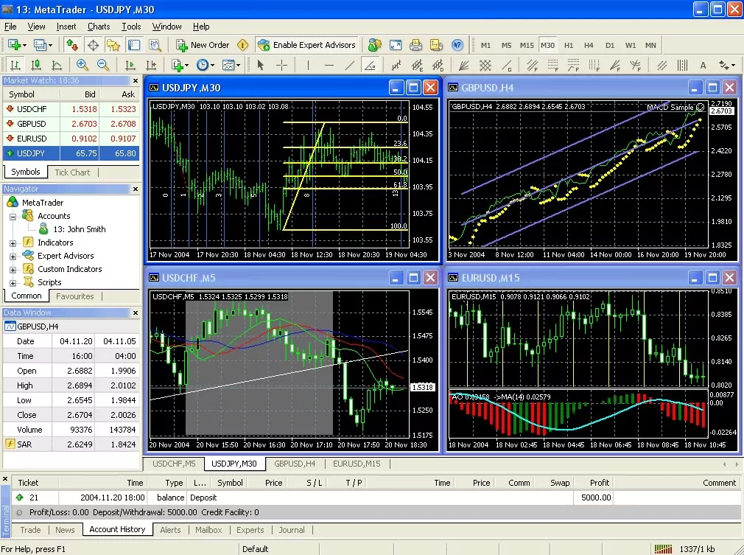The height and width of the screenshot is (555, 744).
Task: Click the Zoom In magnifier icon
Action: 82,65
